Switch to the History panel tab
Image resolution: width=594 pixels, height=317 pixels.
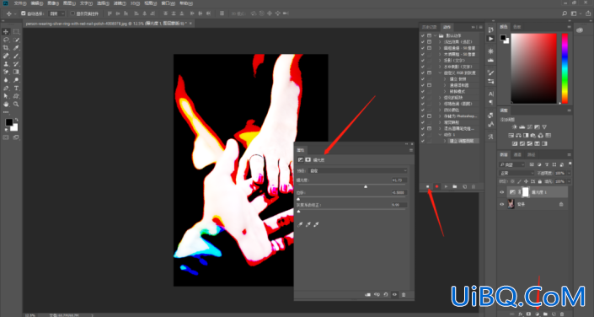(x=430, y=27)
